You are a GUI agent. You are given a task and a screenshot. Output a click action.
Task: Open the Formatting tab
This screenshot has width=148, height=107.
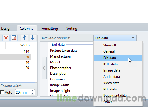(x=50, y=29)
